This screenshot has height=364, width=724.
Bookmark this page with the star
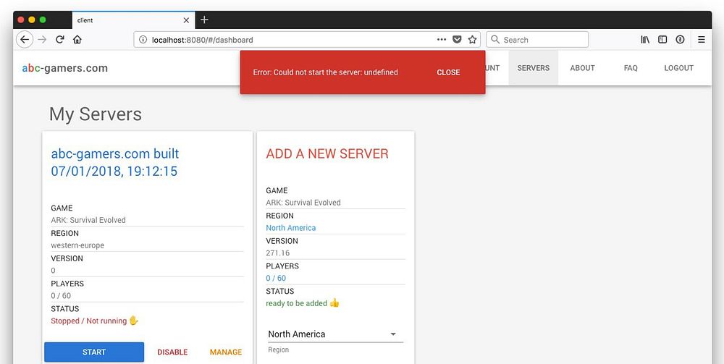tap(472, 40)
